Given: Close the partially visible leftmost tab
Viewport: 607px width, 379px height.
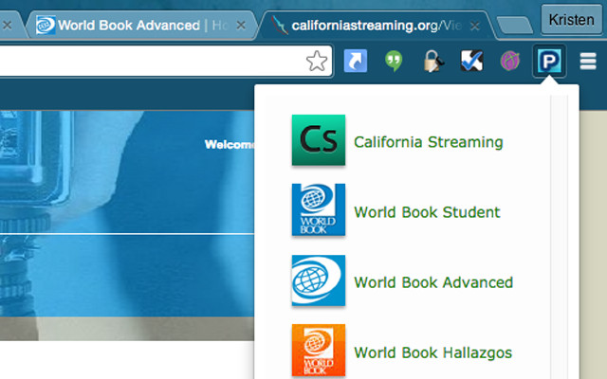Looking at the screenshot, I should pos(7,26).
